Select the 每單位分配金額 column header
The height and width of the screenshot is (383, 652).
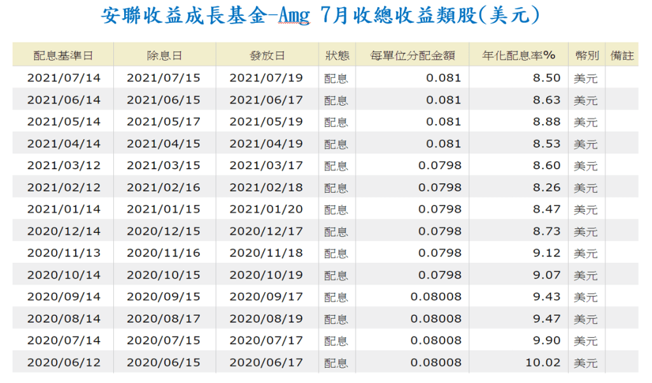click(412, 55)
